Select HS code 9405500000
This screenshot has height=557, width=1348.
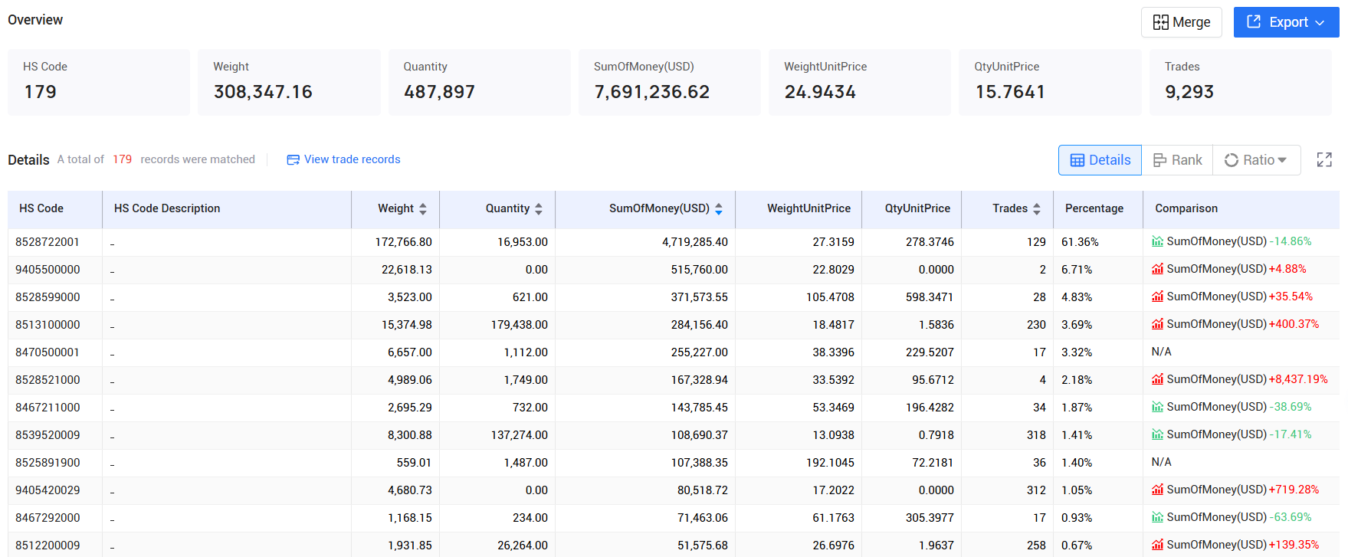click(48, 270)
